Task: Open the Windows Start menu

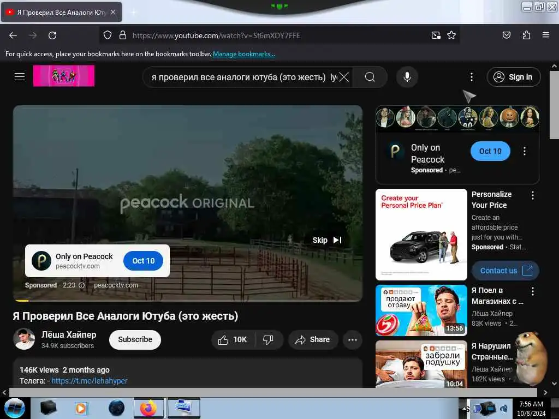Action: point(15,408)
